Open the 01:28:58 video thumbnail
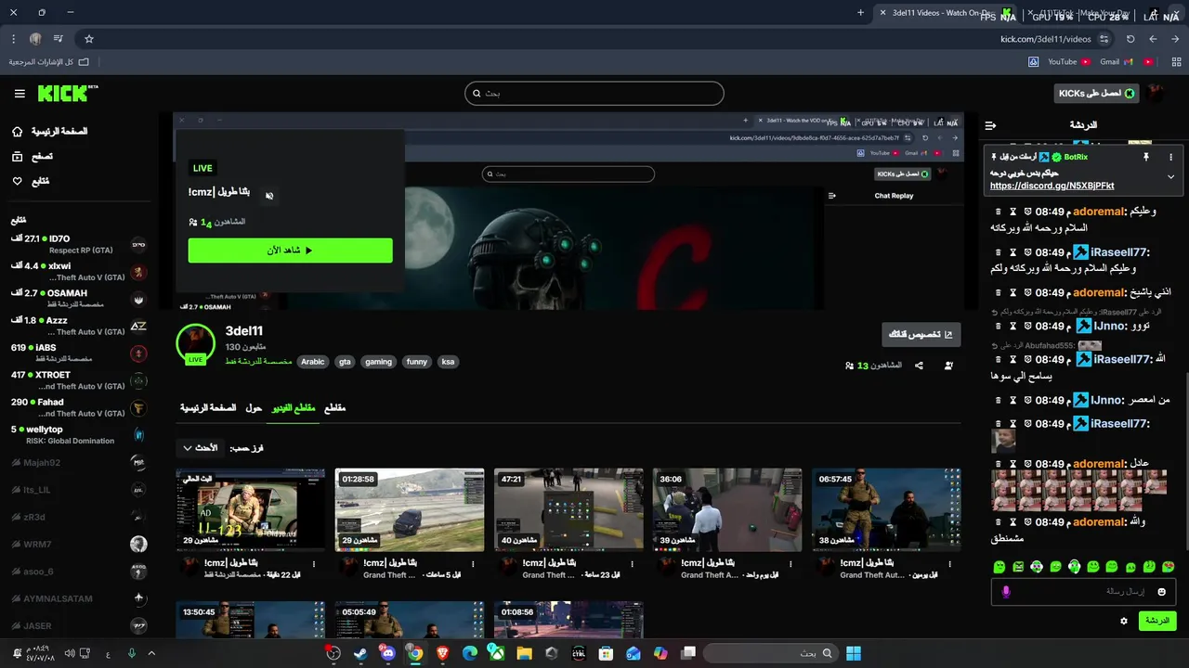This screenshot has width=1189, height=668. point(410,509)
